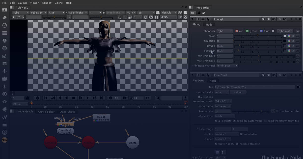Open the animation stack Take 001 dropdown

click(223, 101)
